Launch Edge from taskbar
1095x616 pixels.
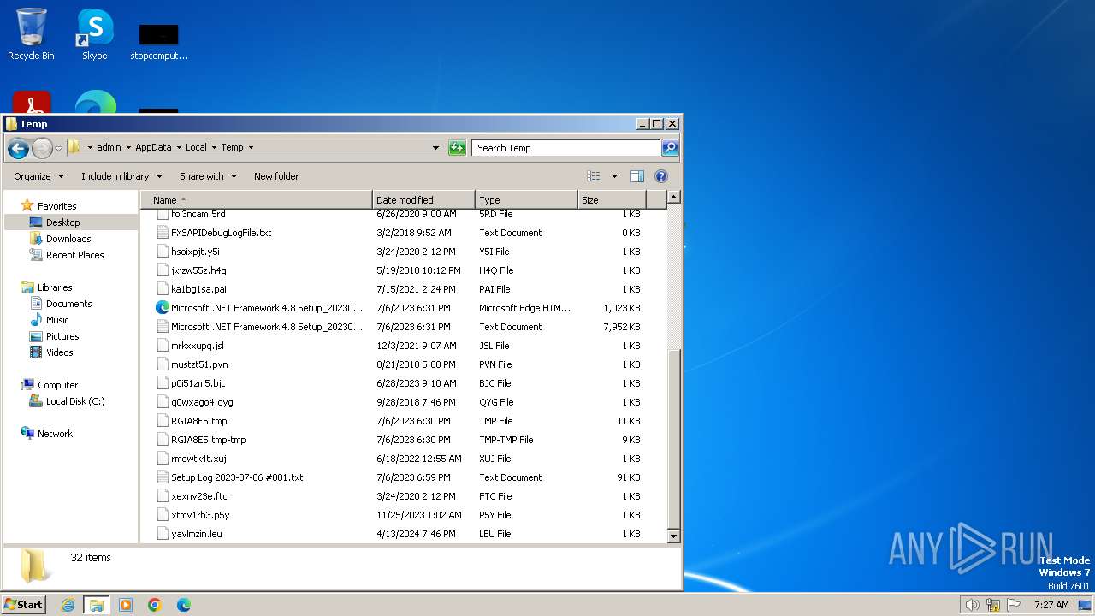[x=184, y=605]
